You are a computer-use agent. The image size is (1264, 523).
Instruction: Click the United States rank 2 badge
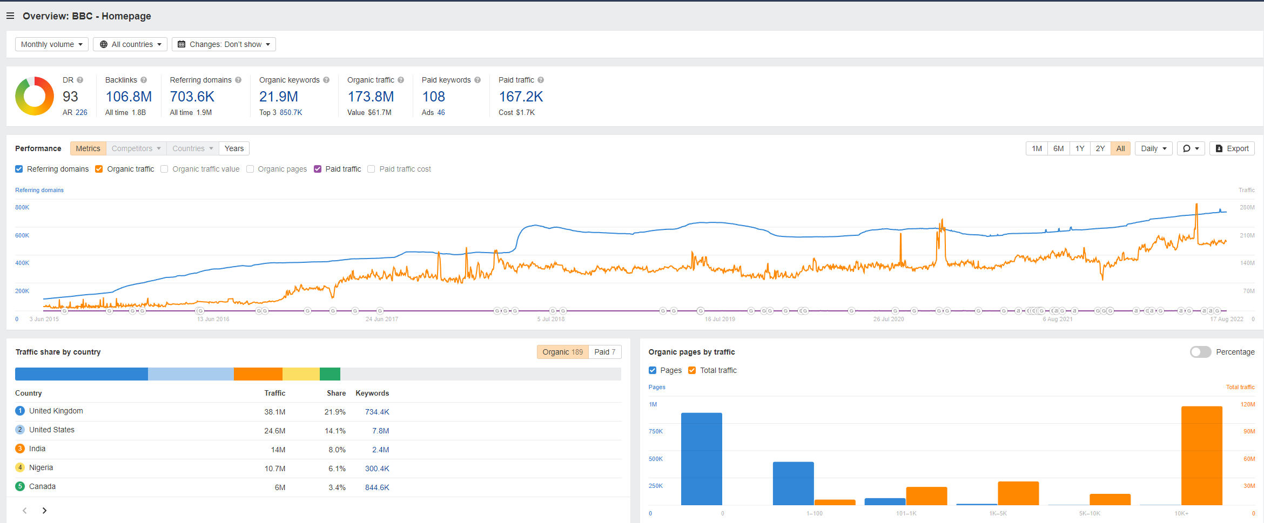click(20, 430)
